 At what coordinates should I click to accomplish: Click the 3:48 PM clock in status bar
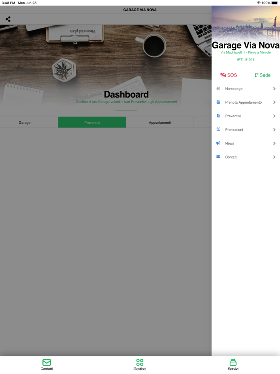[x=8, y=3]
